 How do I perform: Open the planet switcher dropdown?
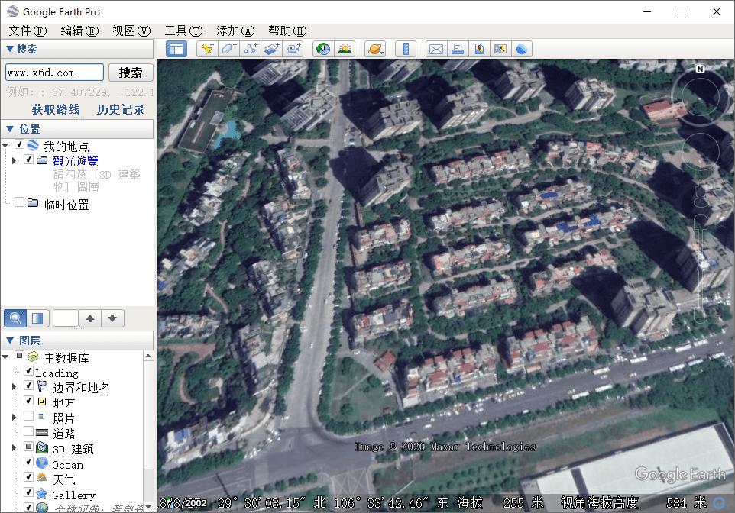pyautogui.click(x=375, y=49)
